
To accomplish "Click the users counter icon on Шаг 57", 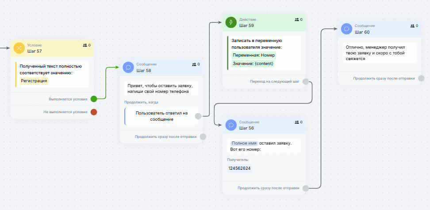I will point(85,45).
